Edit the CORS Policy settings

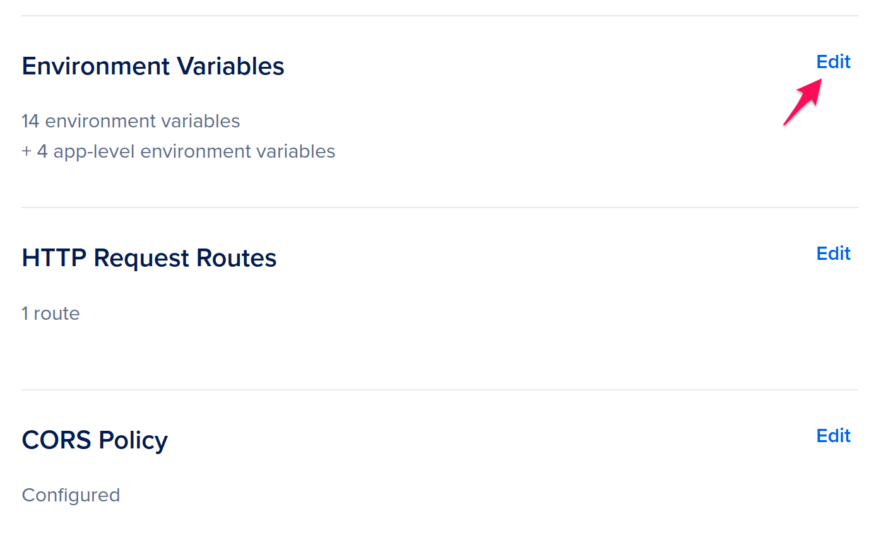coord(833,436)
